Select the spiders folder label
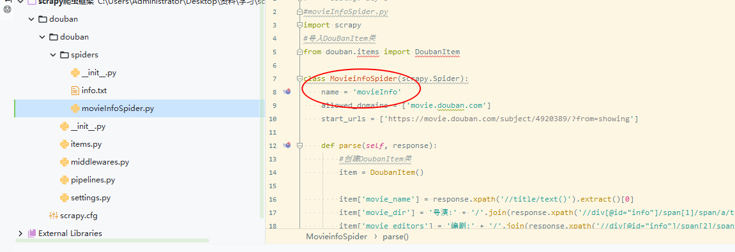The image size is (735, 252). tap(84, 55)
